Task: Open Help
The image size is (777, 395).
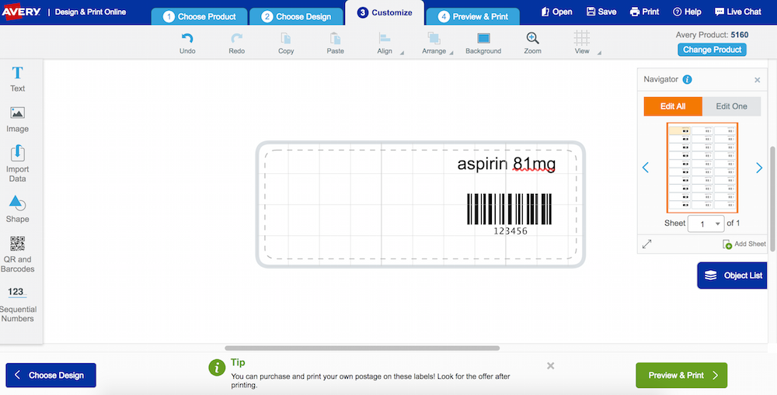Action: pyautogui.click(x=687, y=12)
